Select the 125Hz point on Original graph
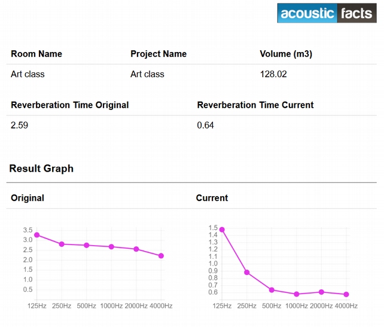The width and height of the screenshot is (384, 327). click(36, 235)
